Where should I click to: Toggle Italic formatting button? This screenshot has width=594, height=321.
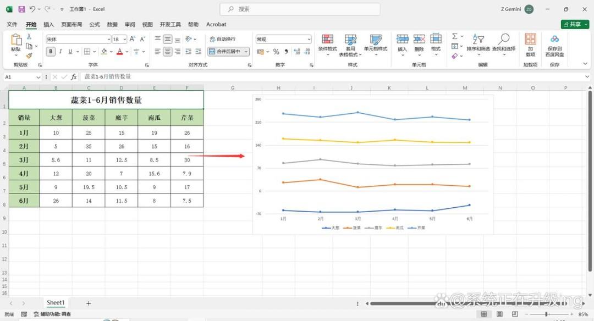click(61, 52)
